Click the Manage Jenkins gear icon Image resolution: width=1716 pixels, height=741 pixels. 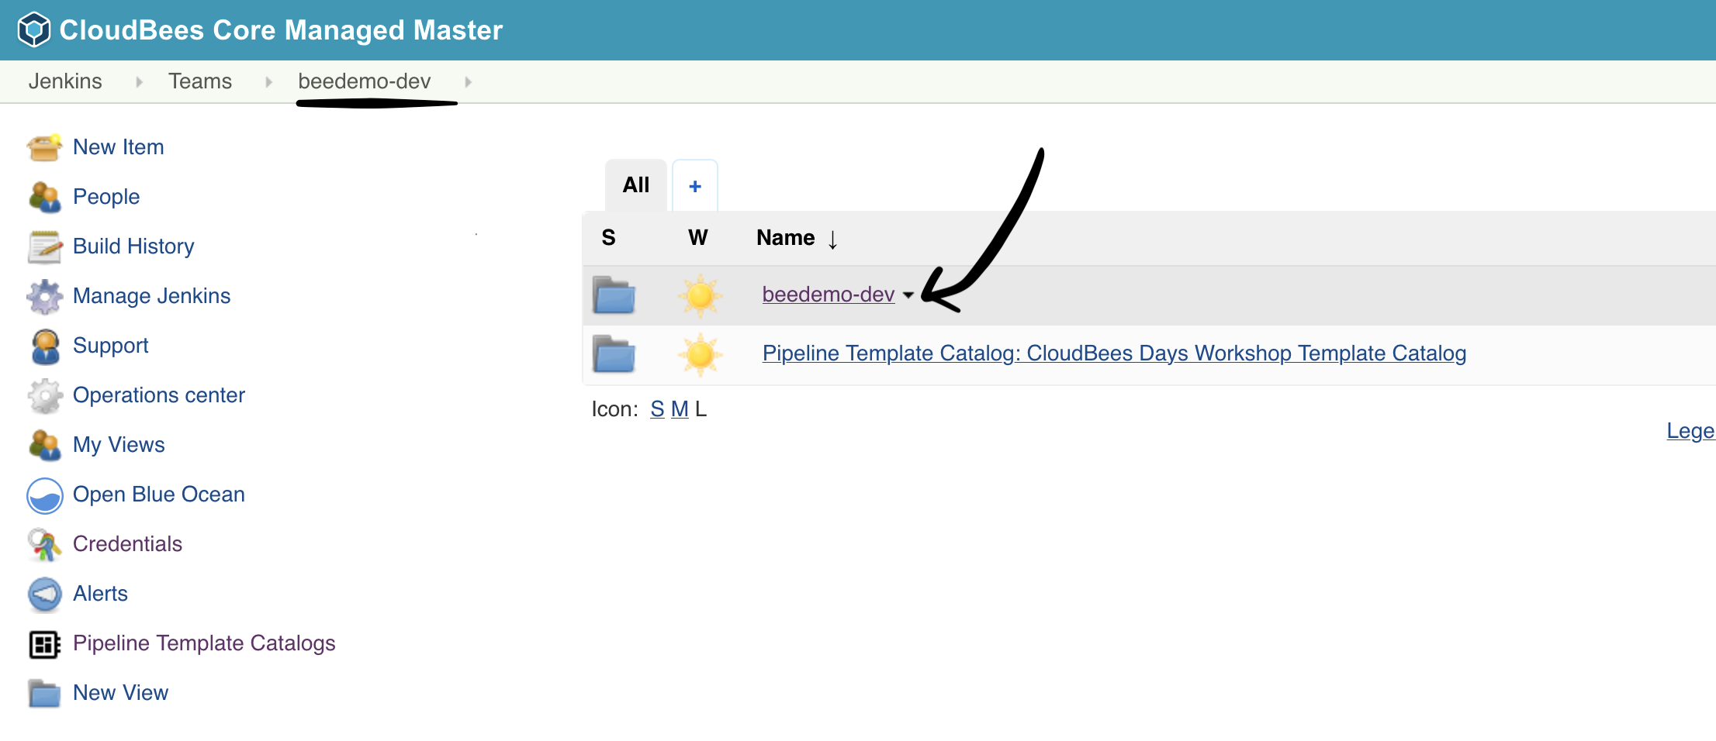44,296
